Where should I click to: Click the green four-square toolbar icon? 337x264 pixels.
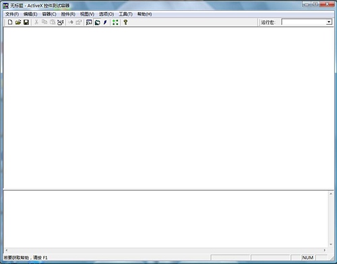[115, 22]
